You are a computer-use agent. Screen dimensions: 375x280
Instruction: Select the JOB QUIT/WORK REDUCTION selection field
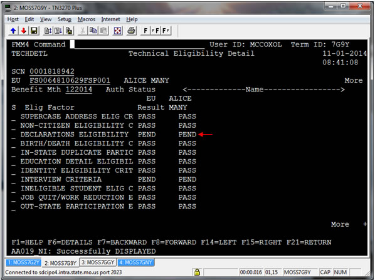pos(14,198)
